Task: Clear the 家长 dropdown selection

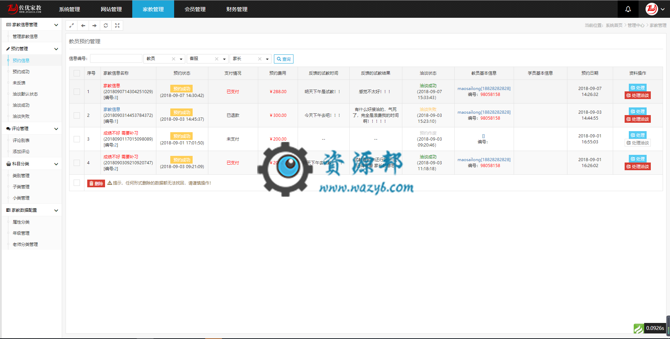Action: [260, 59]
